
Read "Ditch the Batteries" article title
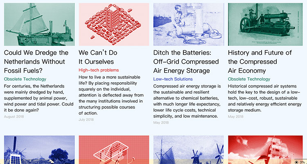186,62
